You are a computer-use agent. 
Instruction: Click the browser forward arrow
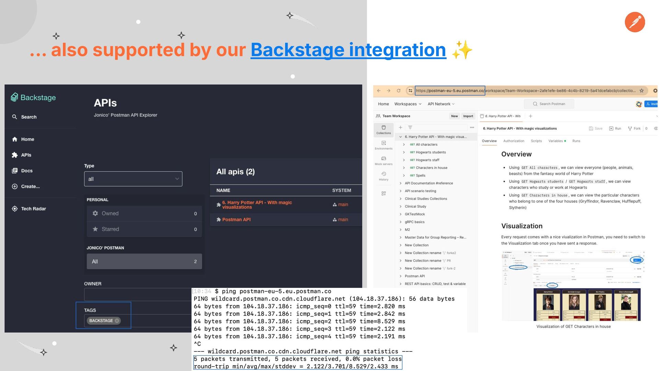pyautogui.click(x=389, y=91)
